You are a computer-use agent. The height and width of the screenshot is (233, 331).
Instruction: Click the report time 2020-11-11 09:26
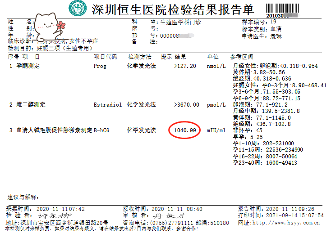pyautogui.click(x=290, y=209)
